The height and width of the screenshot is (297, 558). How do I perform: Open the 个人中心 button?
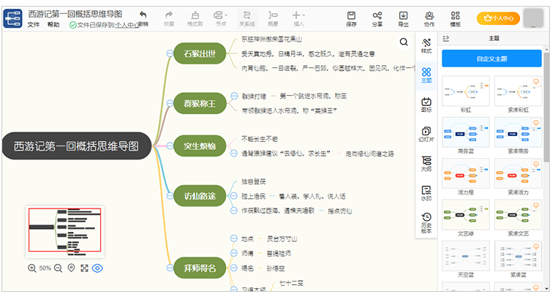[498, 18]
